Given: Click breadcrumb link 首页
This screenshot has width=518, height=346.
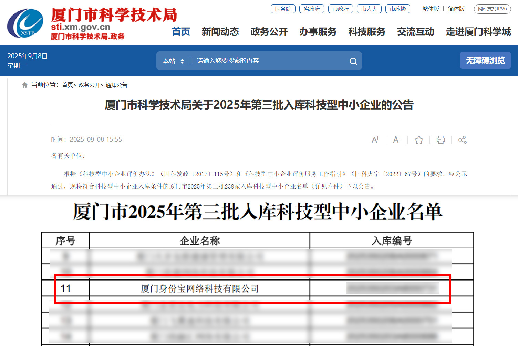Looking at the screenshot, I should (68, 85).
